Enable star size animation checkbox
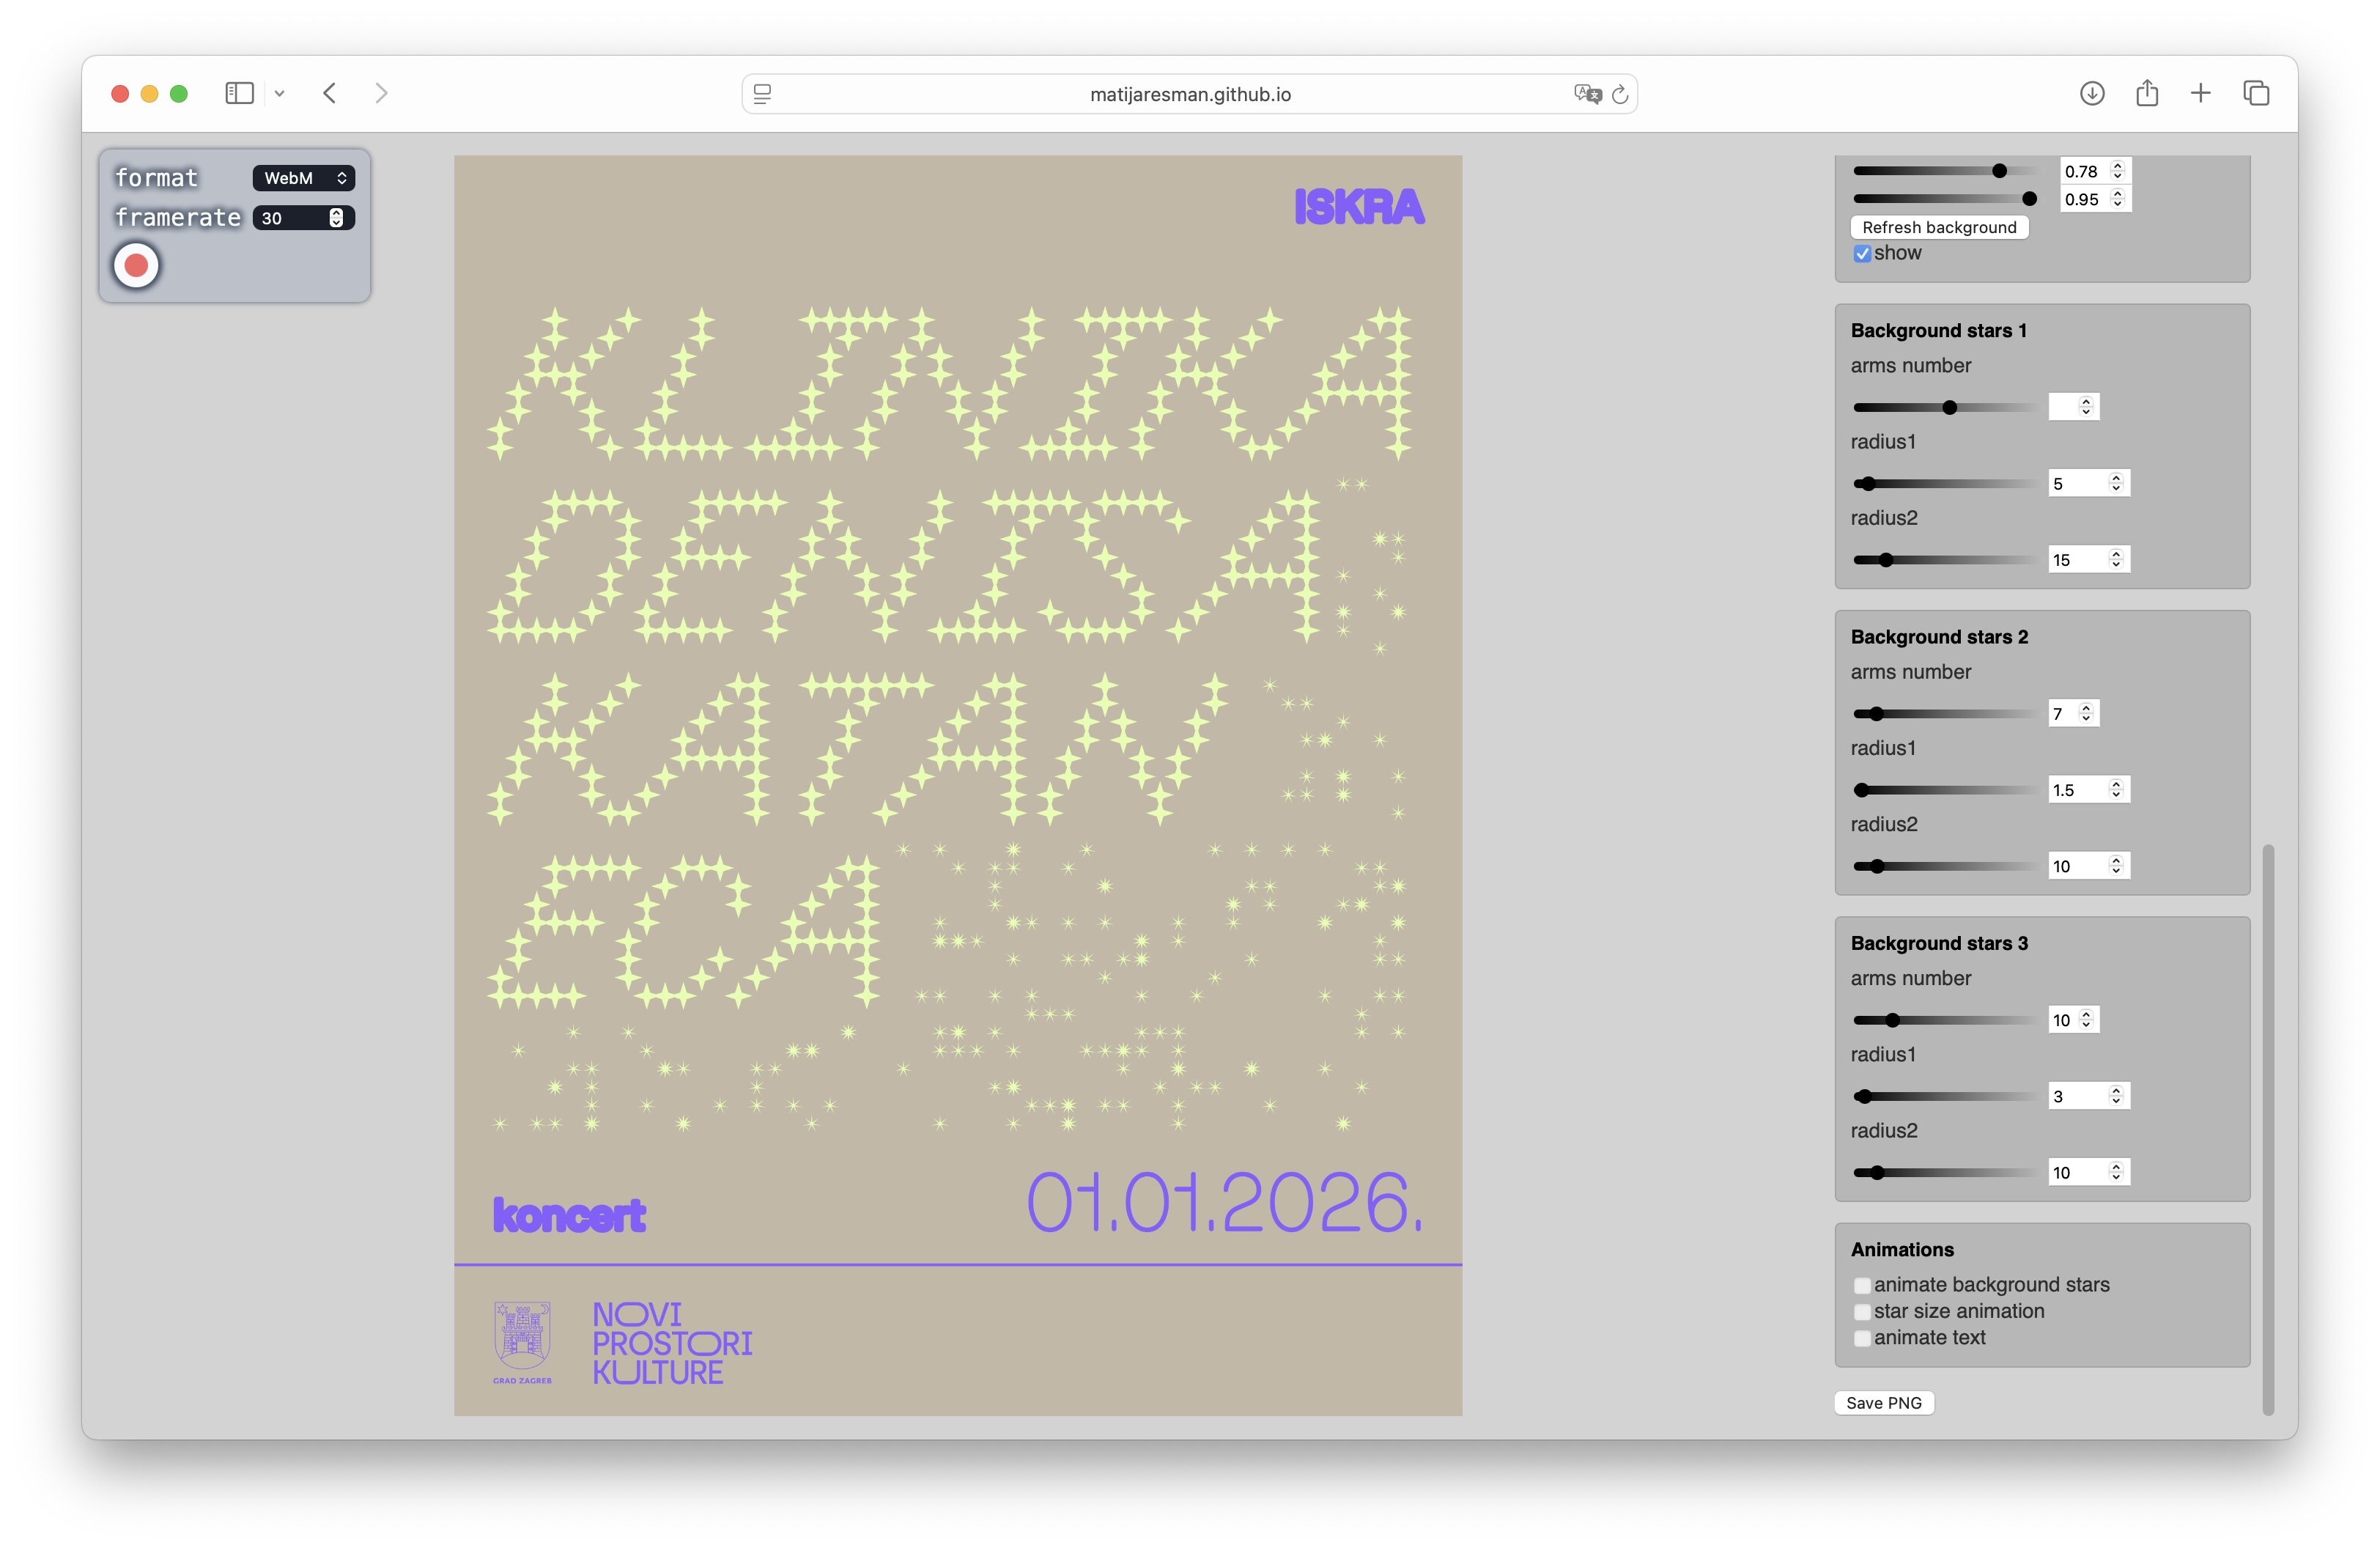The width and height of the screenshot is (2380, 1548). click(1862, 1312)
